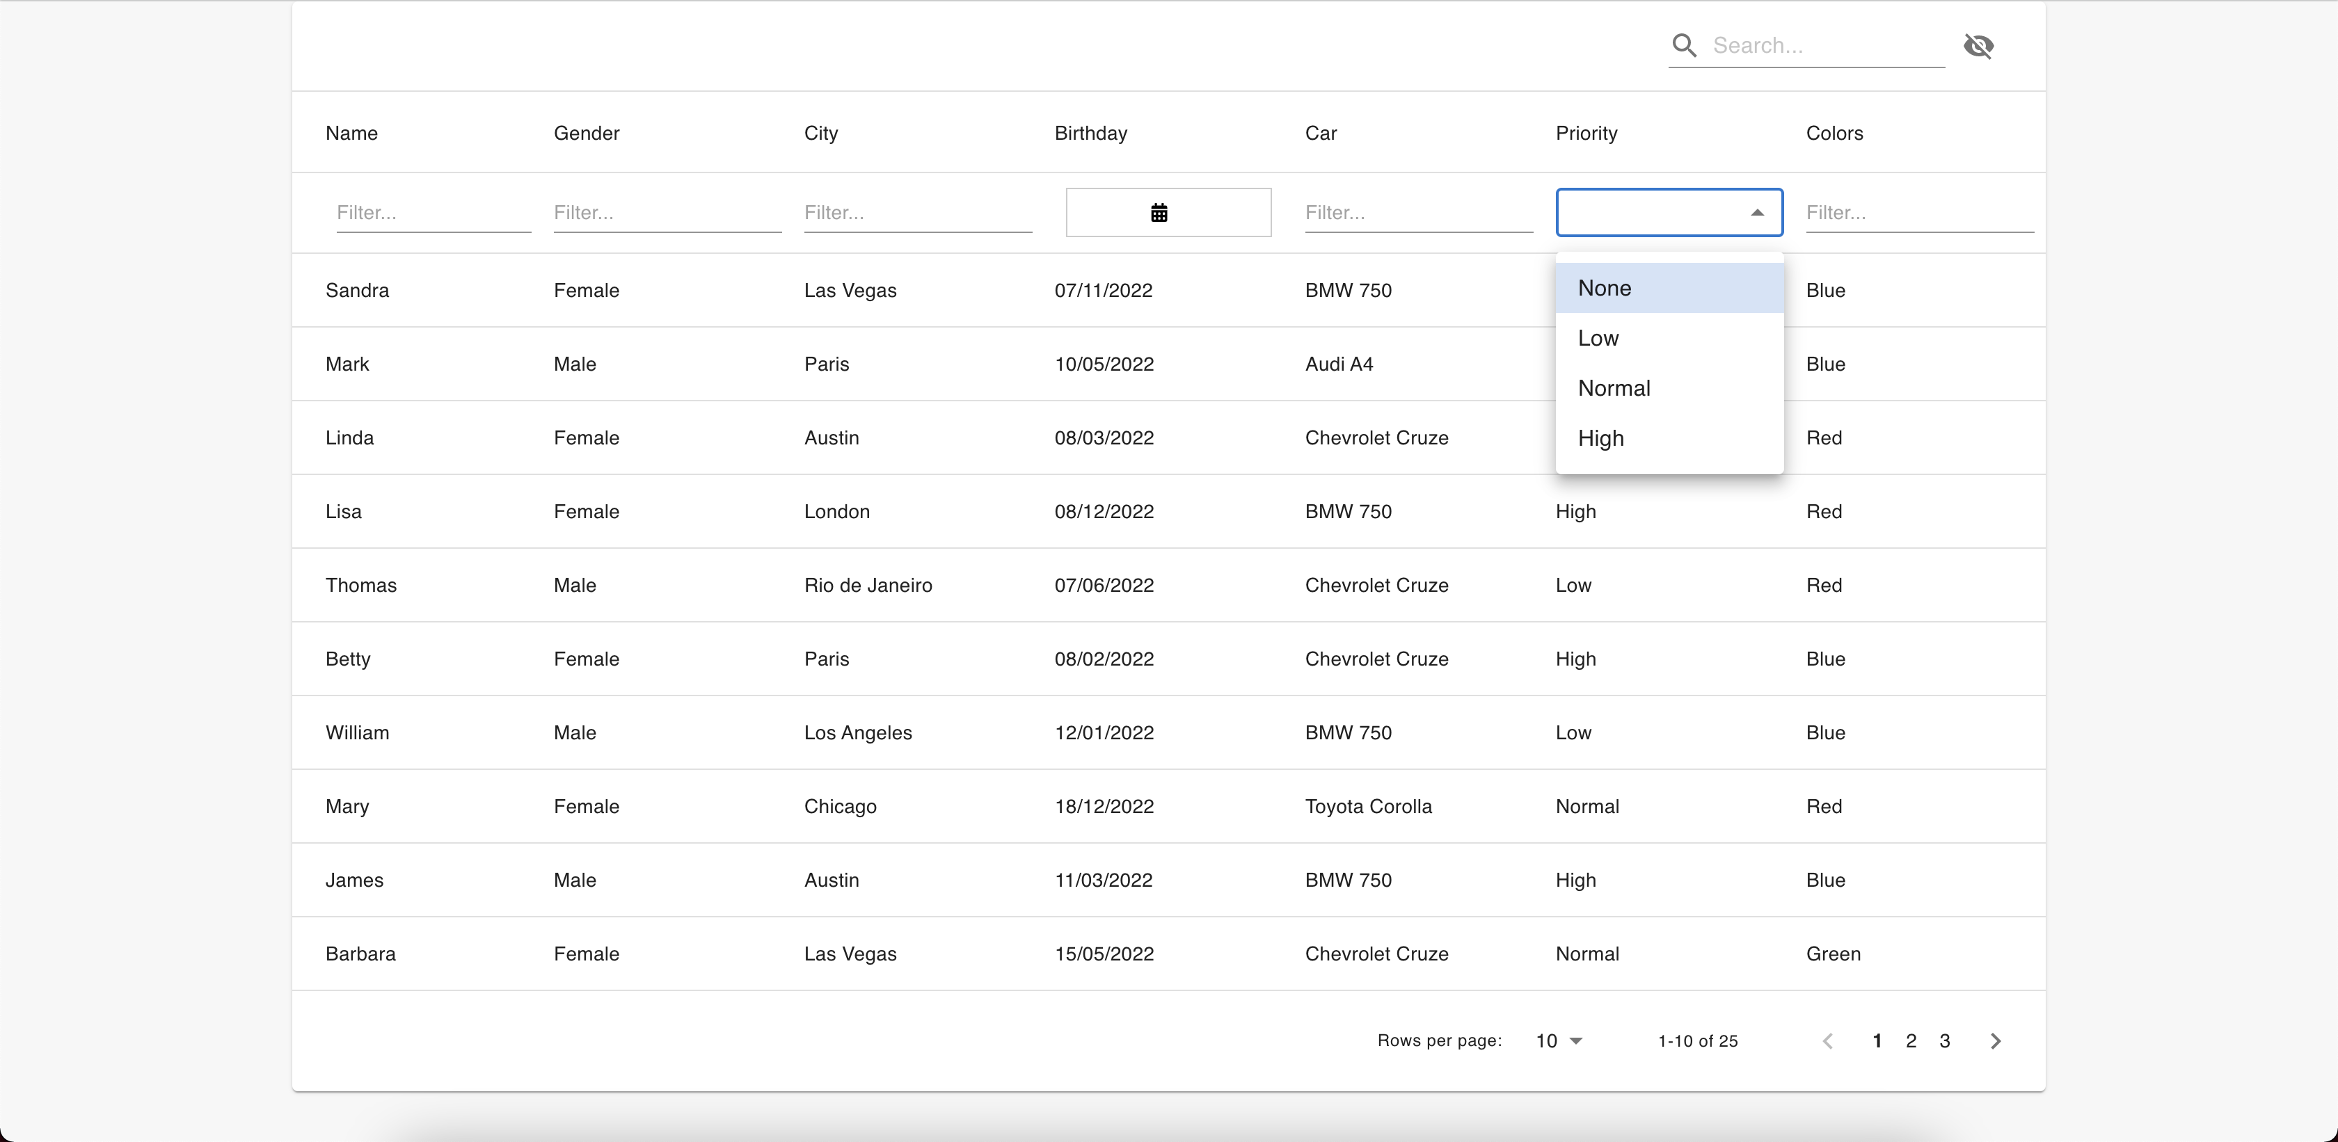This screenshot has height=1142, width=2338.
Task: Focus the Search text box
Action: [1824, 45]
